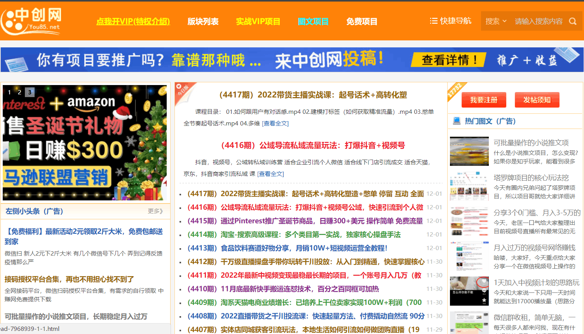Click the 发帖须知 button

(537, 100)
